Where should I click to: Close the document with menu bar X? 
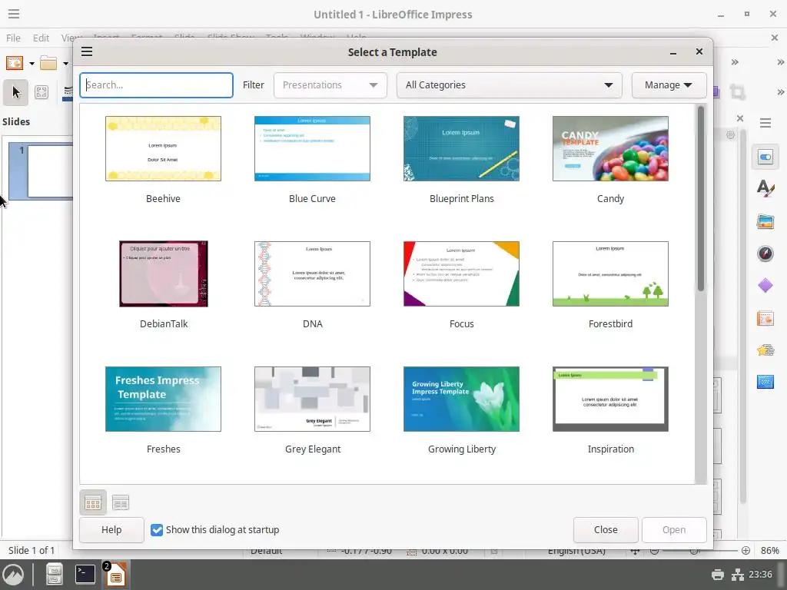(774, 38)
